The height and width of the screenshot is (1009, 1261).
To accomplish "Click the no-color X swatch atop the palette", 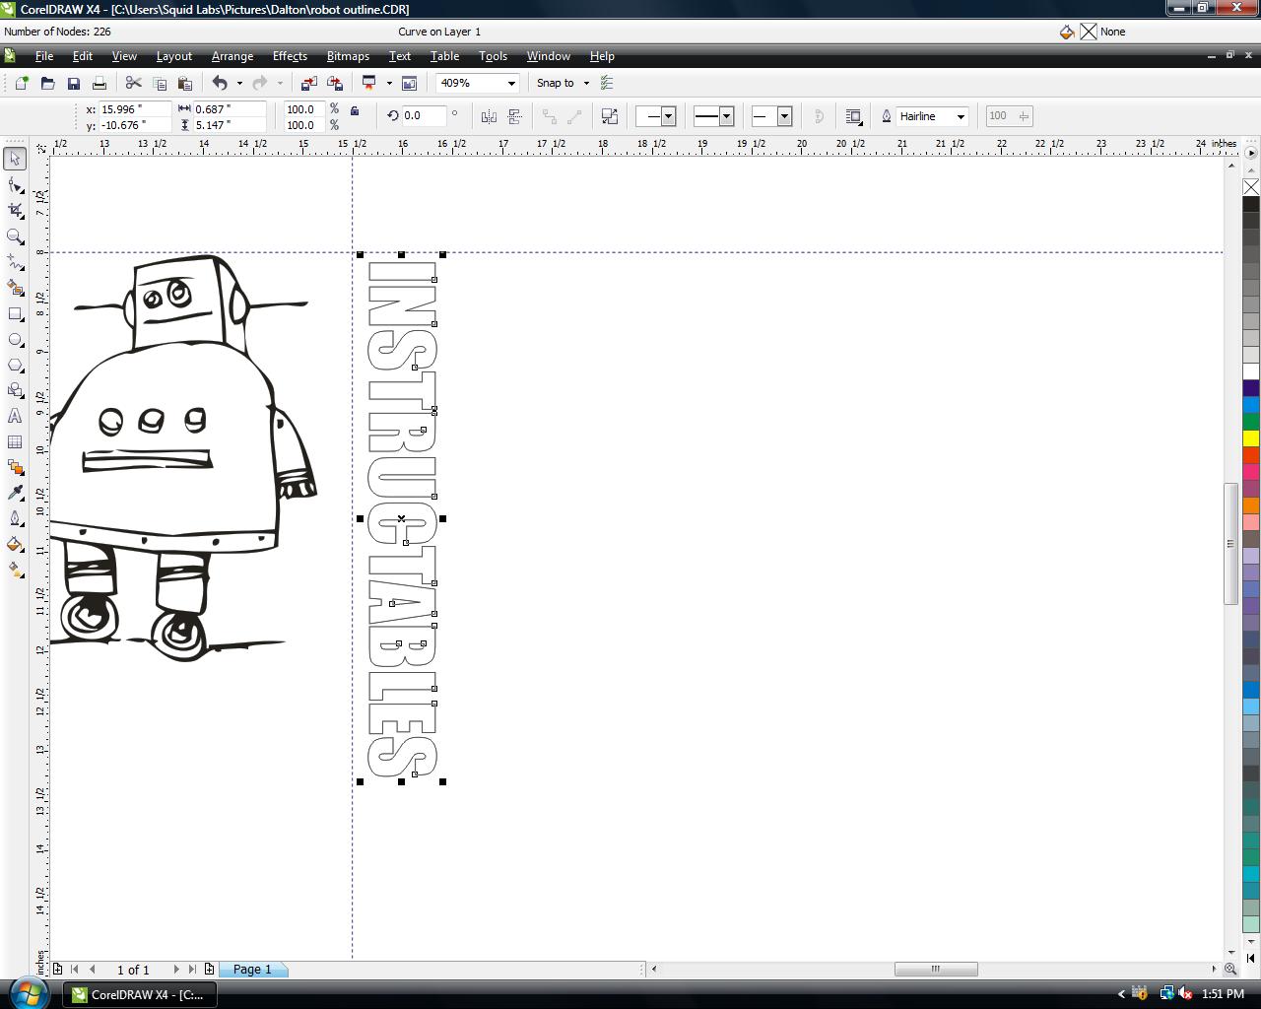I will (x=1251, y=187).
